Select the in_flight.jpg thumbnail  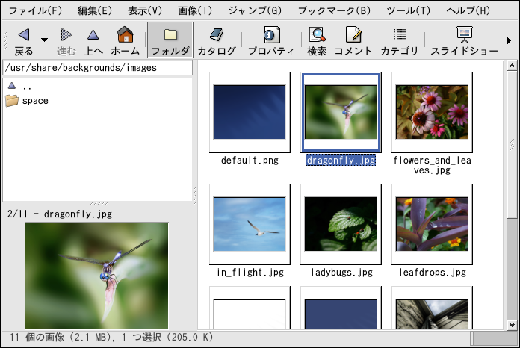pyautogui.click(x=249, y=223)
